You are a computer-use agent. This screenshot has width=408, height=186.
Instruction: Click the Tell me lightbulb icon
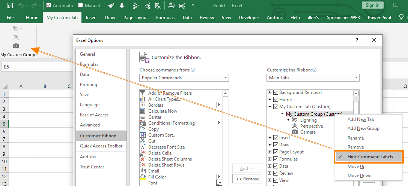tap(401, 17)
